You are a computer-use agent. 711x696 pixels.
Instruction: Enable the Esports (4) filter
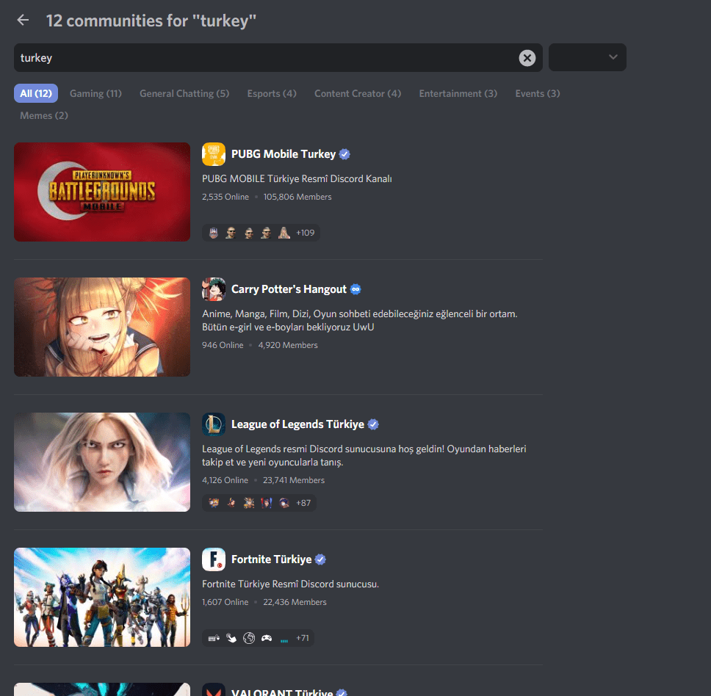272,94
